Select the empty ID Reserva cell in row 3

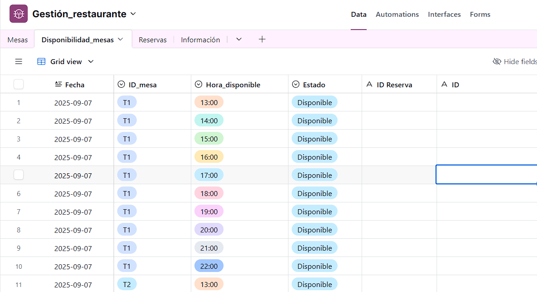[399, 139]
